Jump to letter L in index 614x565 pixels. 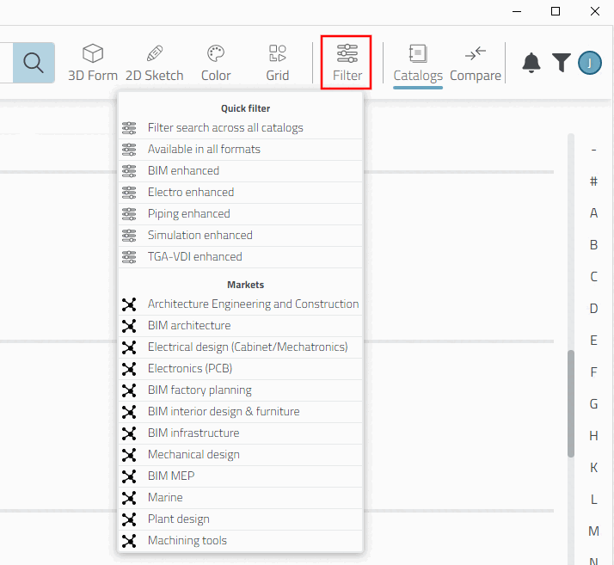pyautogui.click(x=593, y=500)
